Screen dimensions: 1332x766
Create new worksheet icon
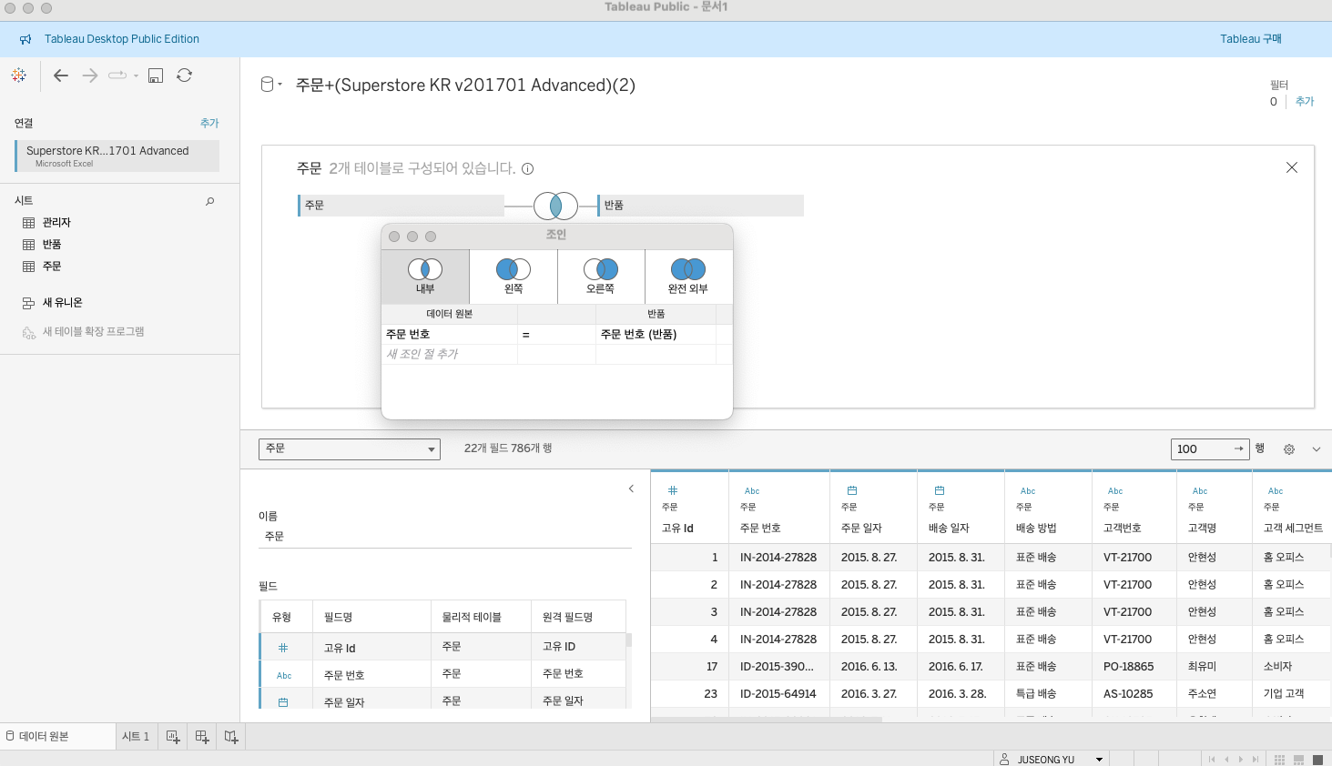tap(173, 737)
